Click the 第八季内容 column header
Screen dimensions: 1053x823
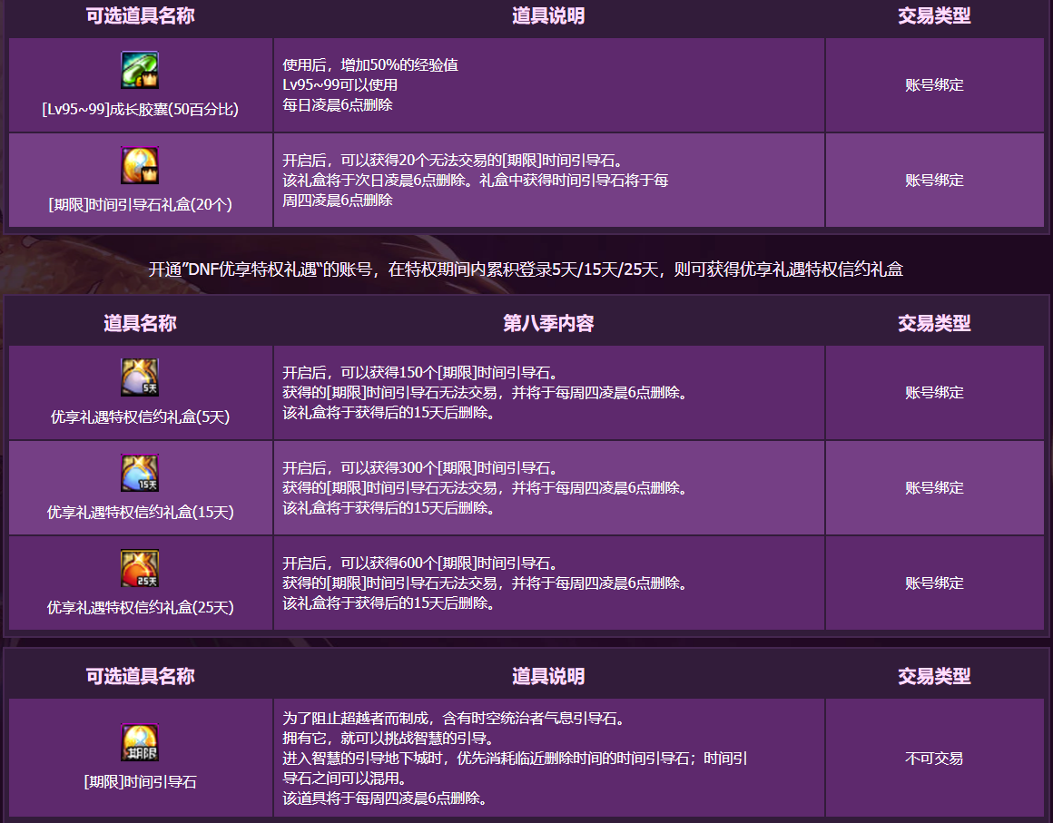point(548,324)
